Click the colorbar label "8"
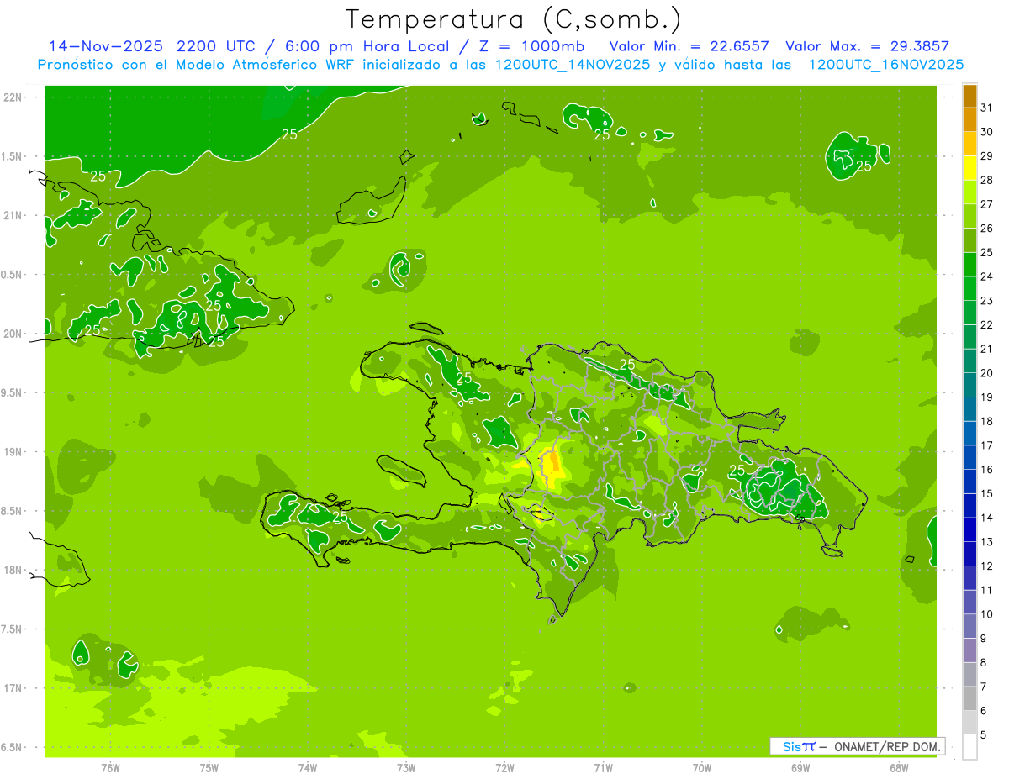The height and width of the screenshot is (779, 1009). 984,662
